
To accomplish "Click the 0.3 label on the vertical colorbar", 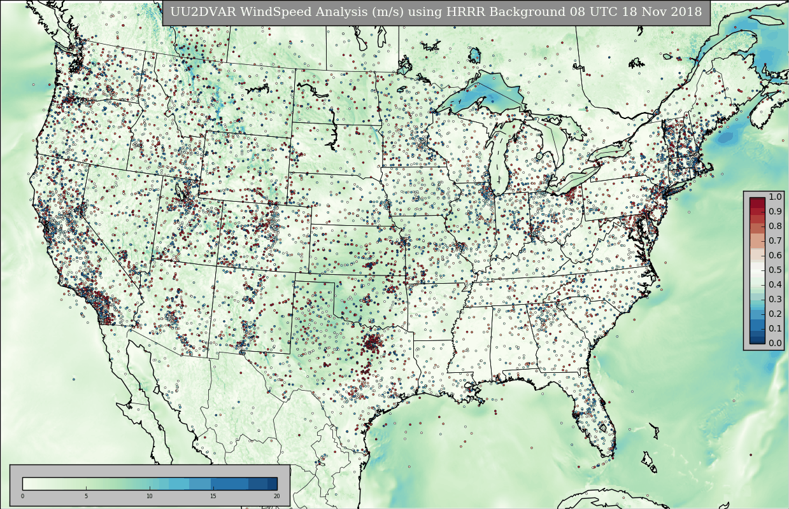I will tap(775, 299).
